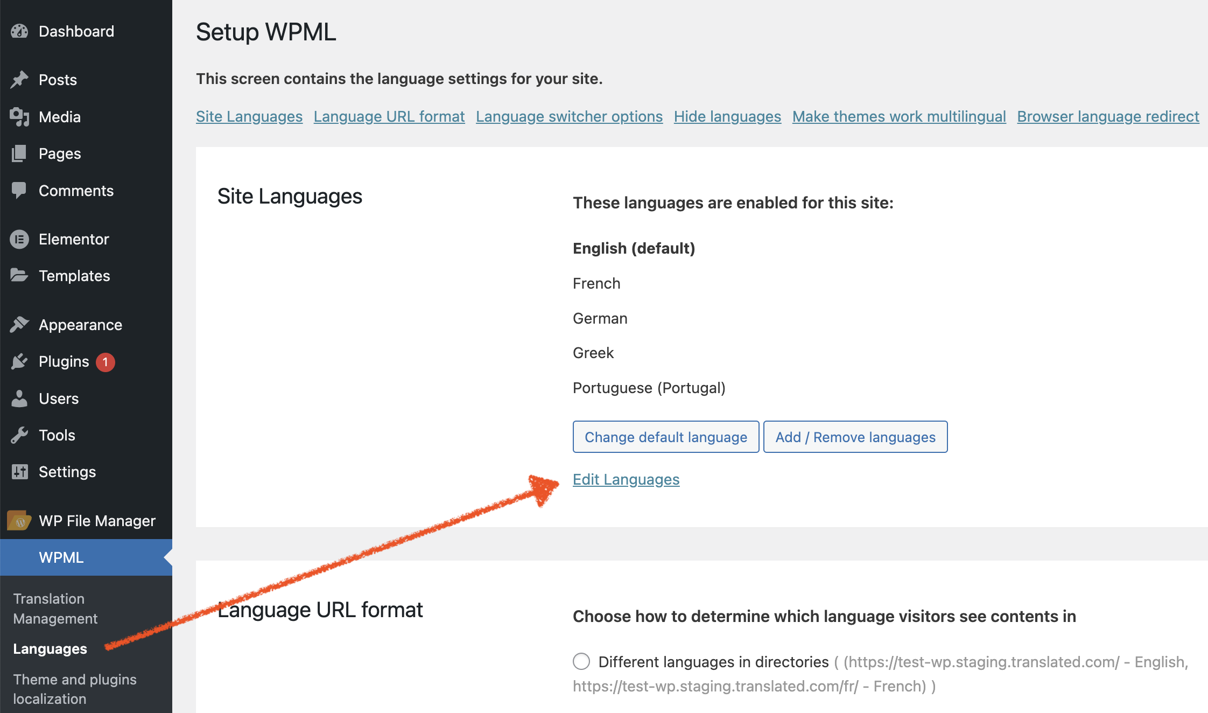
Task: Select Different languages in directories radio
Action: point(581,661)
